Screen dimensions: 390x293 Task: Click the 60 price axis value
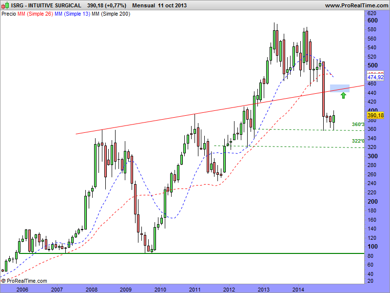click(x=371, y=265)
